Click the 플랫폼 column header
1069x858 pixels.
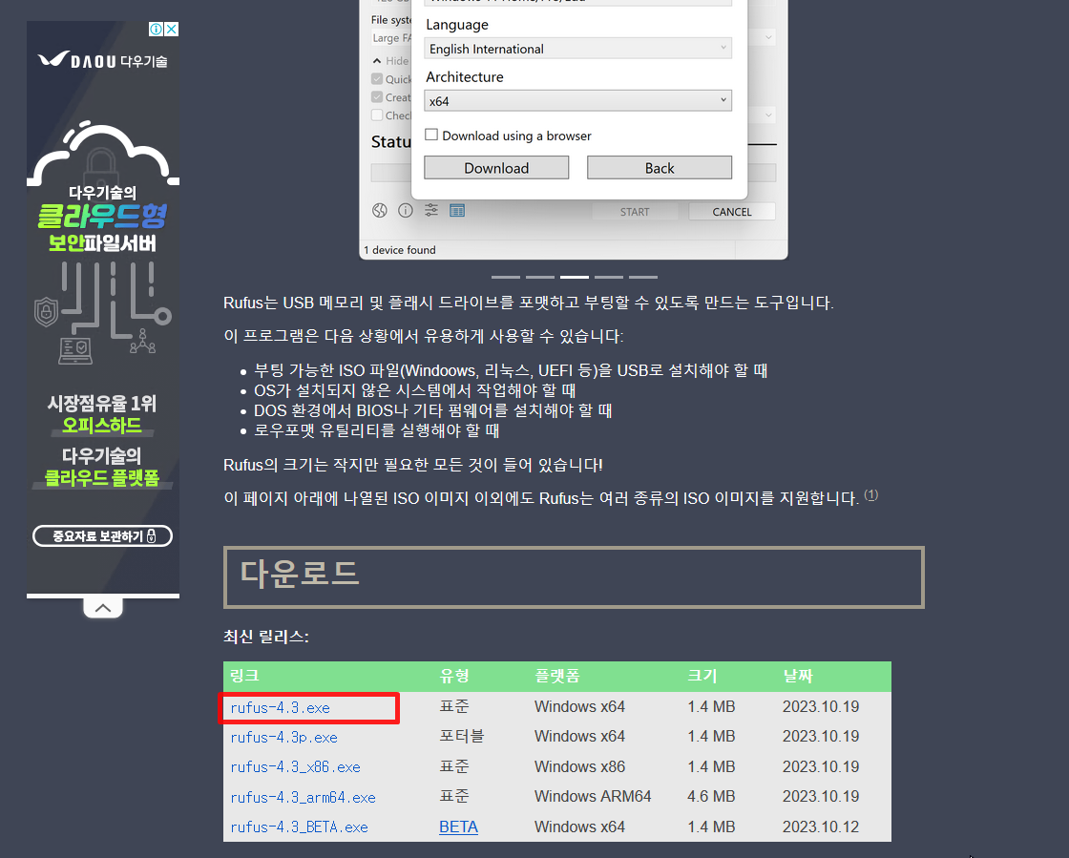click(557, 676)
